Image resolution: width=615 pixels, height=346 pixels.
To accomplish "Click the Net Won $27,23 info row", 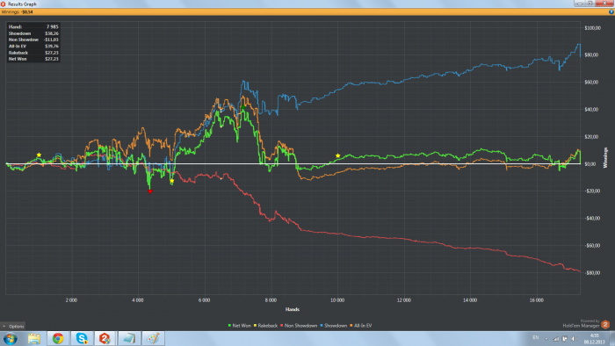I will (x=33, y=59).
